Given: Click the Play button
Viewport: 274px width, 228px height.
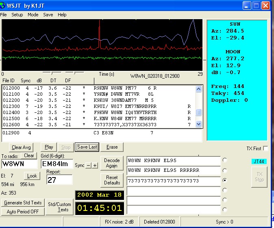Looking at the screenshot, I should (x=49, y=147).
